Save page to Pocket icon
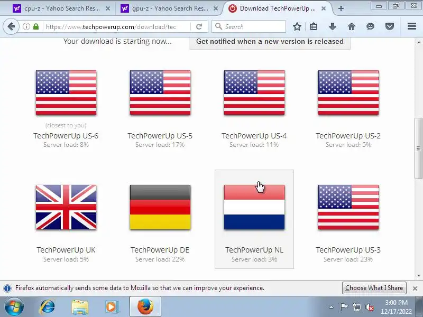Image resolution: width=423 pixels, height=317 pixels. (x=390, y=26)
